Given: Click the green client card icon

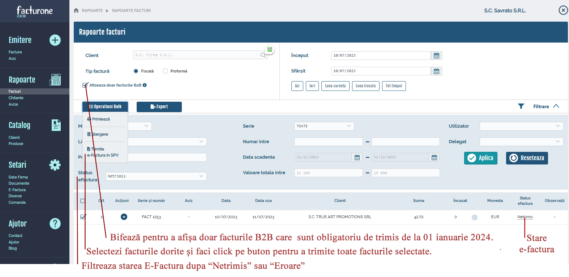Looking at the screenshot, I should click(x=270, y=49).
